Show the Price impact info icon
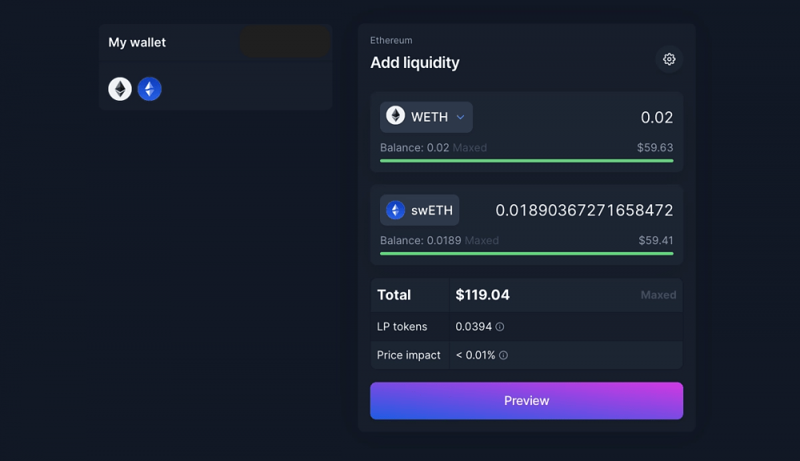Screen dimensions: 800x461 tap(503, 355)
